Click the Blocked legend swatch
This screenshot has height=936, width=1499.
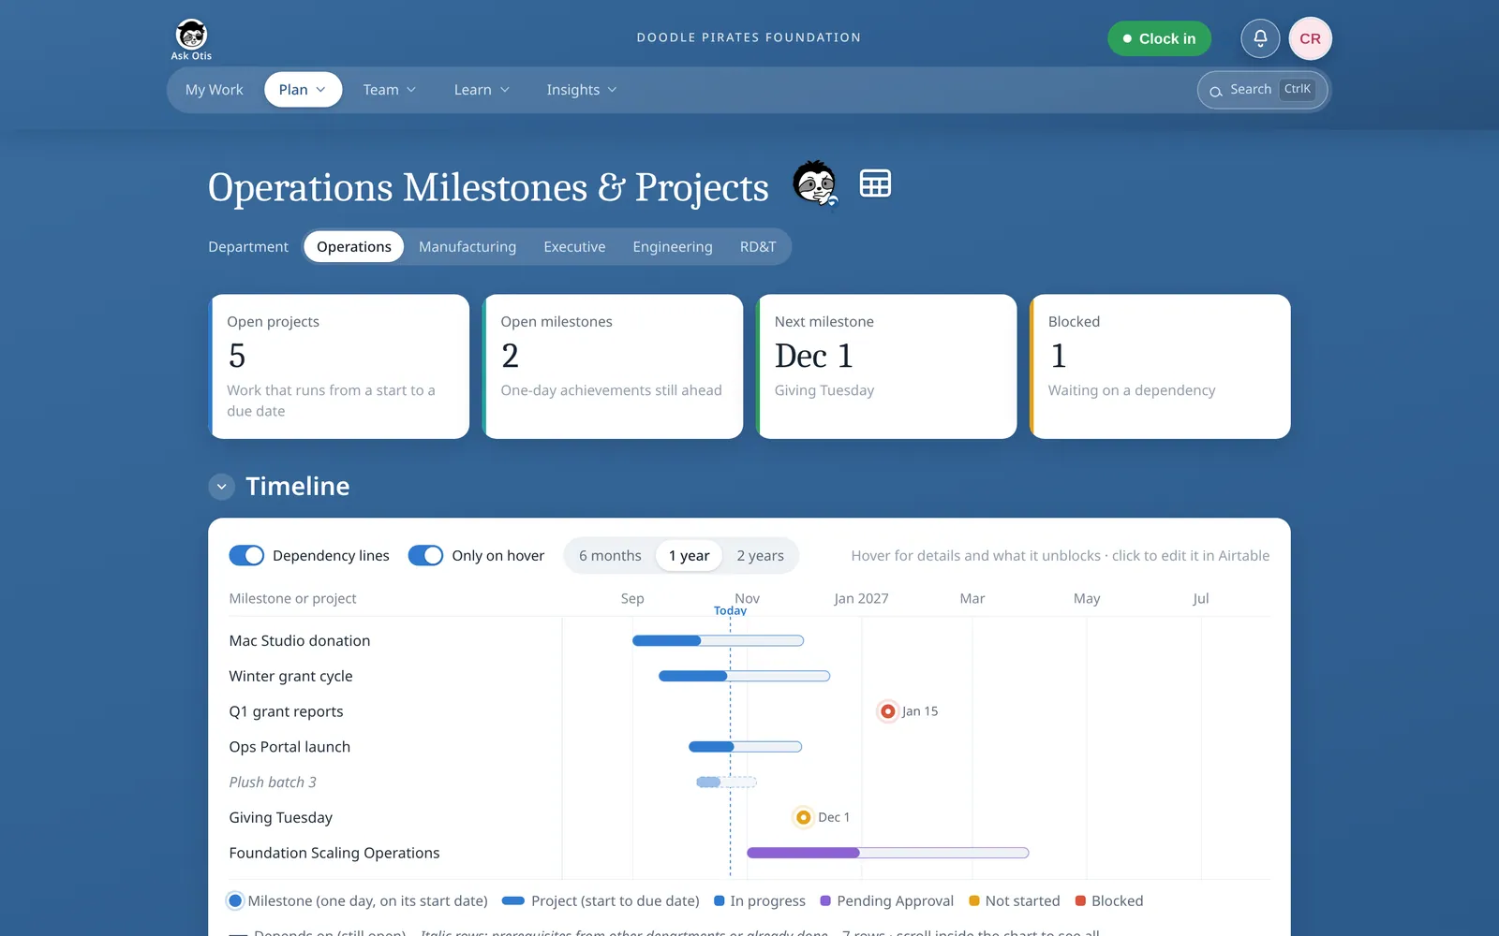point(1080,900)
